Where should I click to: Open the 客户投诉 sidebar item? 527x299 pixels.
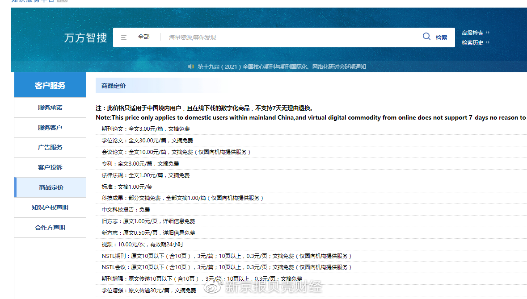coord(50,167)
